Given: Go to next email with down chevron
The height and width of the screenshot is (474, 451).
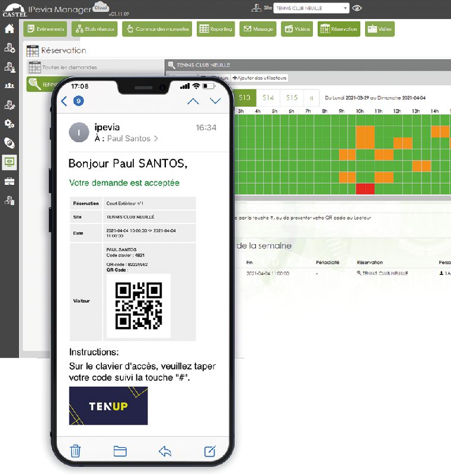Looking at the screenshot, I should (215, 101).
